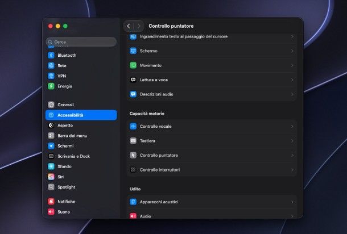
Task: Select Energia label in sidebar
Action: 65,86
